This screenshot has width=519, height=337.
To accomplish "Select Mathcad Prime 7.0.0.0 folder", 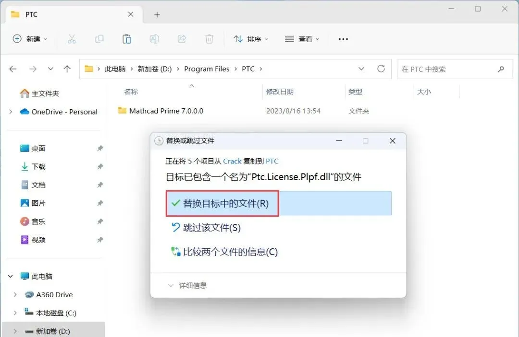I will click(x=161, y=111).
